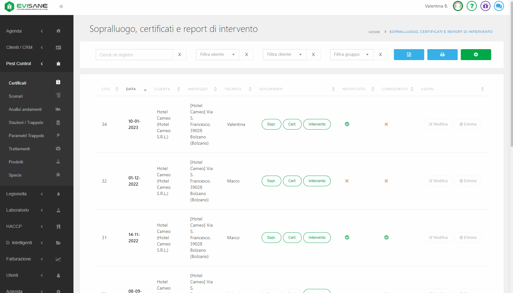Click the user profile avatar
The height and width of the screenshot is (293, 513).
pyautogui.click(x=458, y=6)
